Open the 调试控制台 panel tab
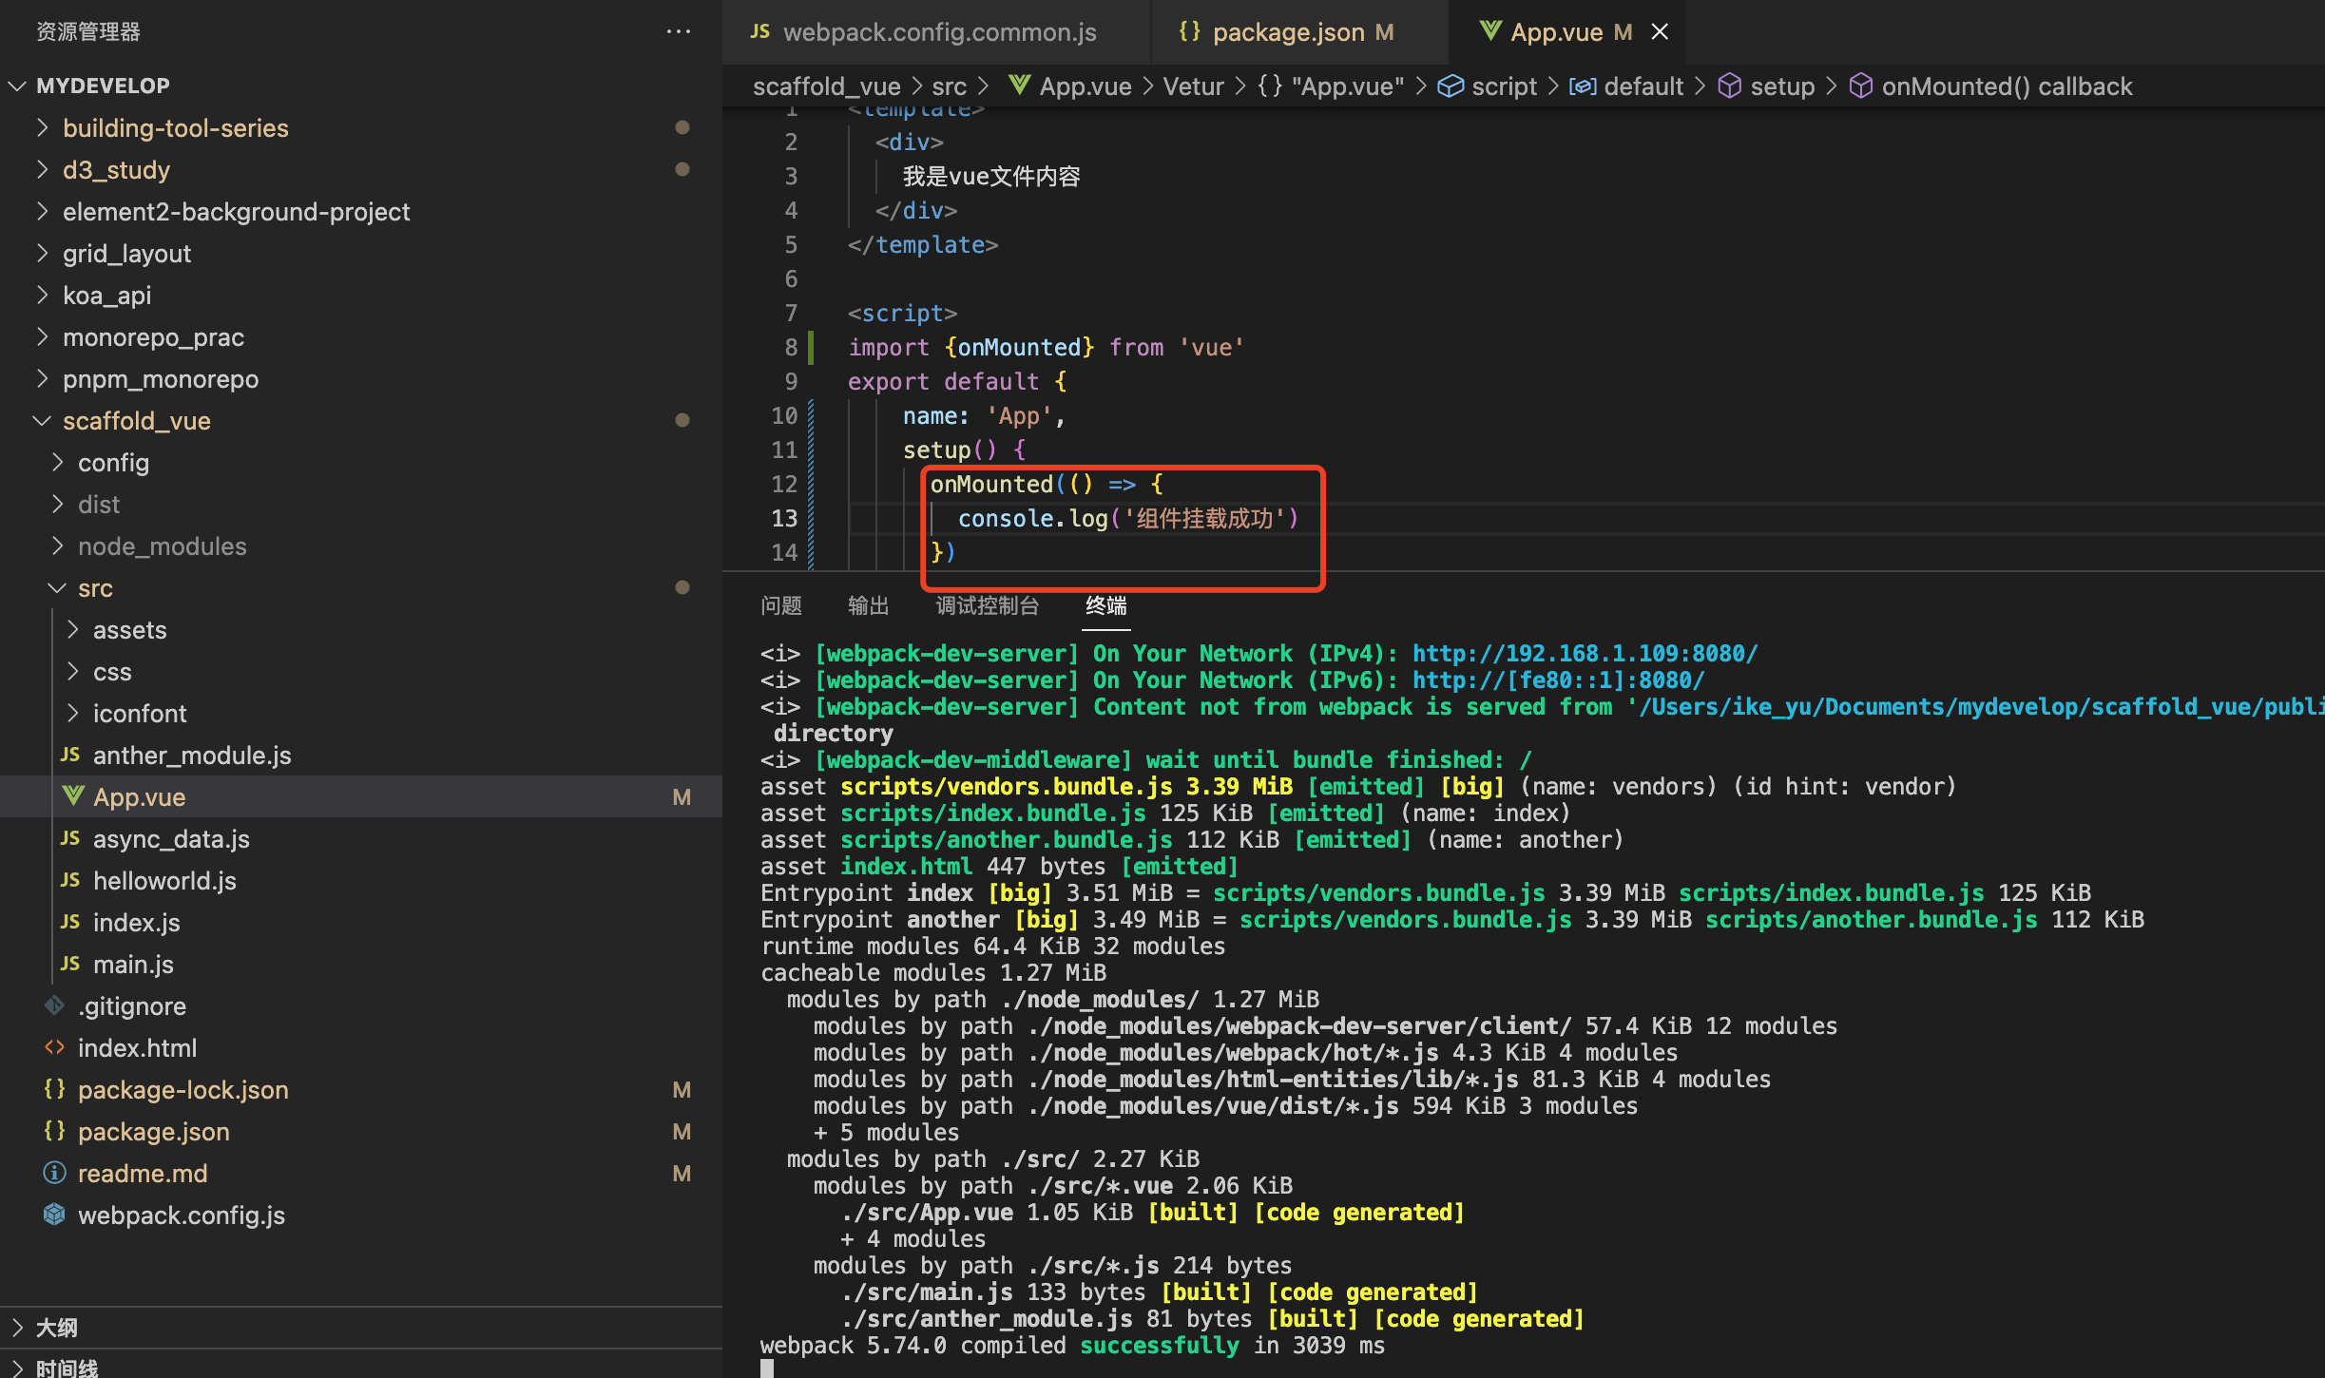The width and height of the screenshot is (2325, 1378). click(x=987, y=605)
